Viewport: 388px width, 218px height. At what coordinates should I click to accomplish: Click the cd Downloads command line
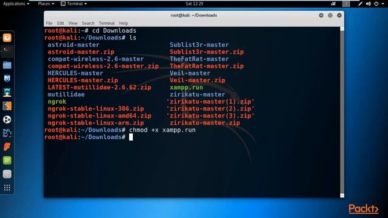(x=114, y=31)
